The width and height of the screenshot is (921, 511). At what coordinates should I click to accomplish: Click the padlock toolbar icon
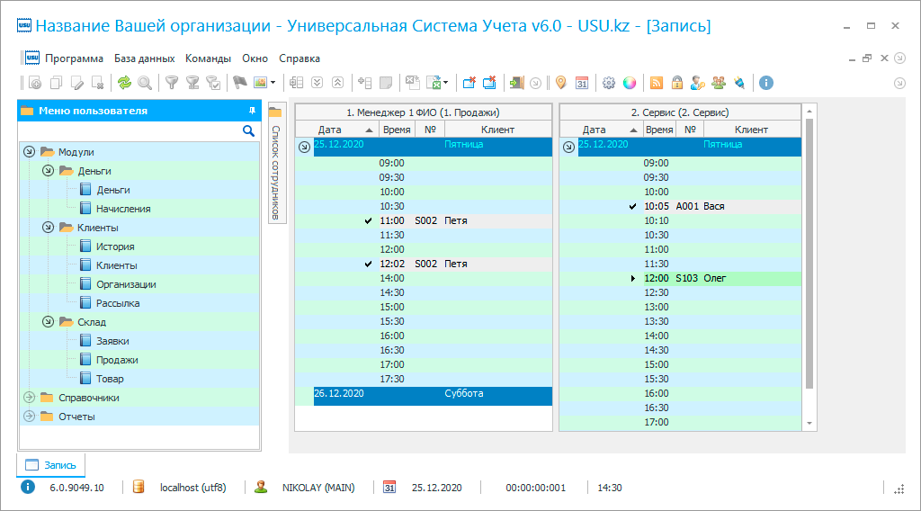click(x=677, y=83)
